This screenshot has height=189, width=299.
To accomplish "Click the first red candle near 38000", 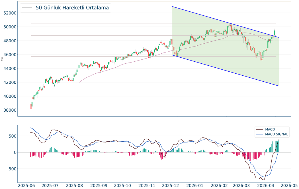I will pyautogui.click(x=31, y=106).
